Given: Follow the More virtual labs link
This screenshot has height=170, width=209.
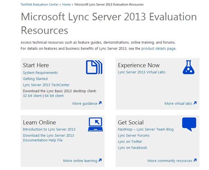Looking at the screenshot, I should [x=178, y=104].
